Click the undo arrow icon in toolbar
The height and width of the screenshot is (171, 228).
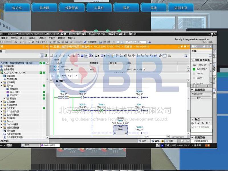(x=37, y=42)
